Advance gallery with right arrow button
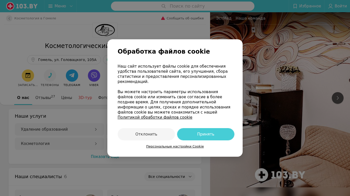 pyautogui.click(x=338, y=98)
